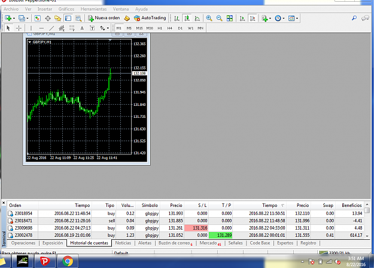
Task: Toggle chart auto scroll icon
Action: pyautogui.click(x=242, y=18)
